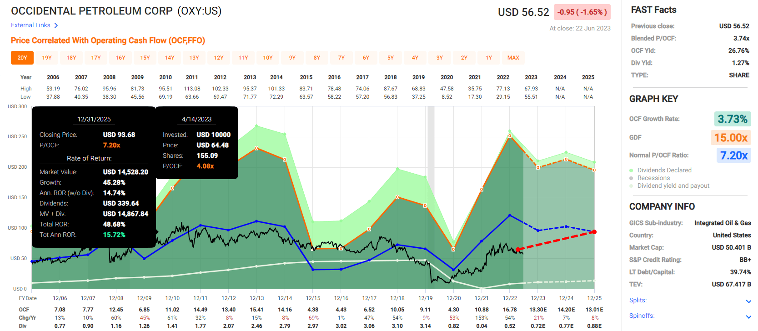Click the 2022 year column header
Viewport: 758px width, 331px height.
[x=503, y=77]
